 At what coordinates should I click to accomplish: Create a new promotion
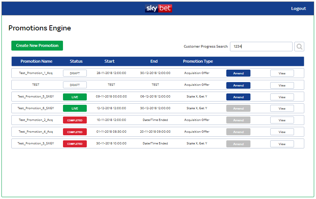tap(37, 45)
